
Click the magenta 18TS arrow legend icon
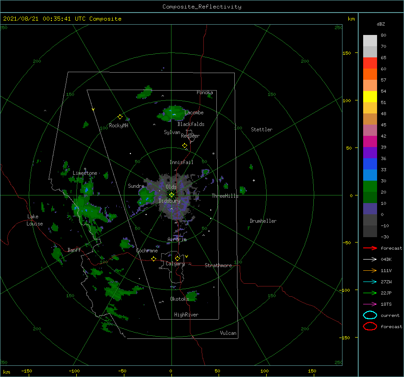pyautogui.click(x=370, y=304)
